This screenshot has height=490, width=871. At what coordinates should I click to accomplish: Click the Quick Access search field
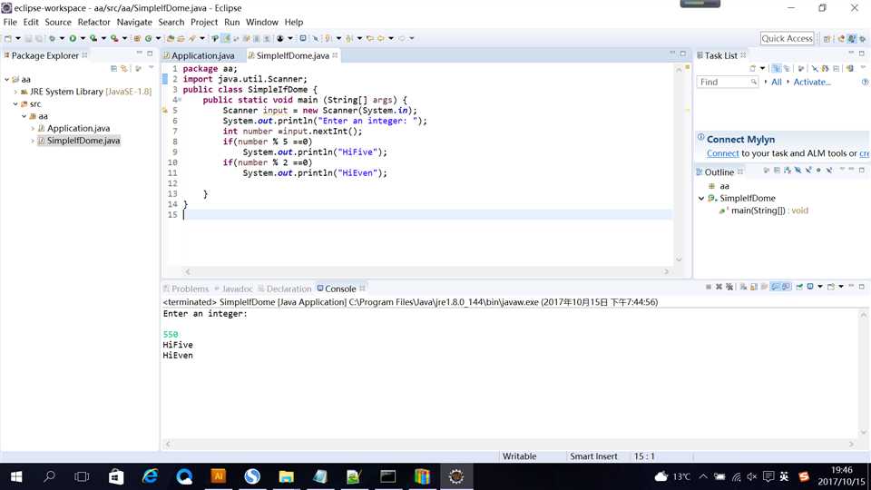788,38
